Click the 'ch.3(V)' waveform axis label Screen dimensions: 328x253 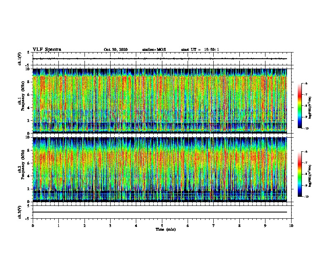20,212
